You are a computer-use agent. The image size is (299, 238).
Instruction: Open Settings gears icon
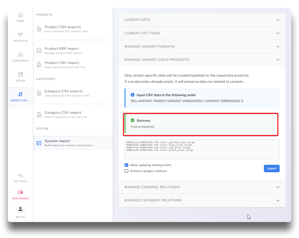click(20, 175)
